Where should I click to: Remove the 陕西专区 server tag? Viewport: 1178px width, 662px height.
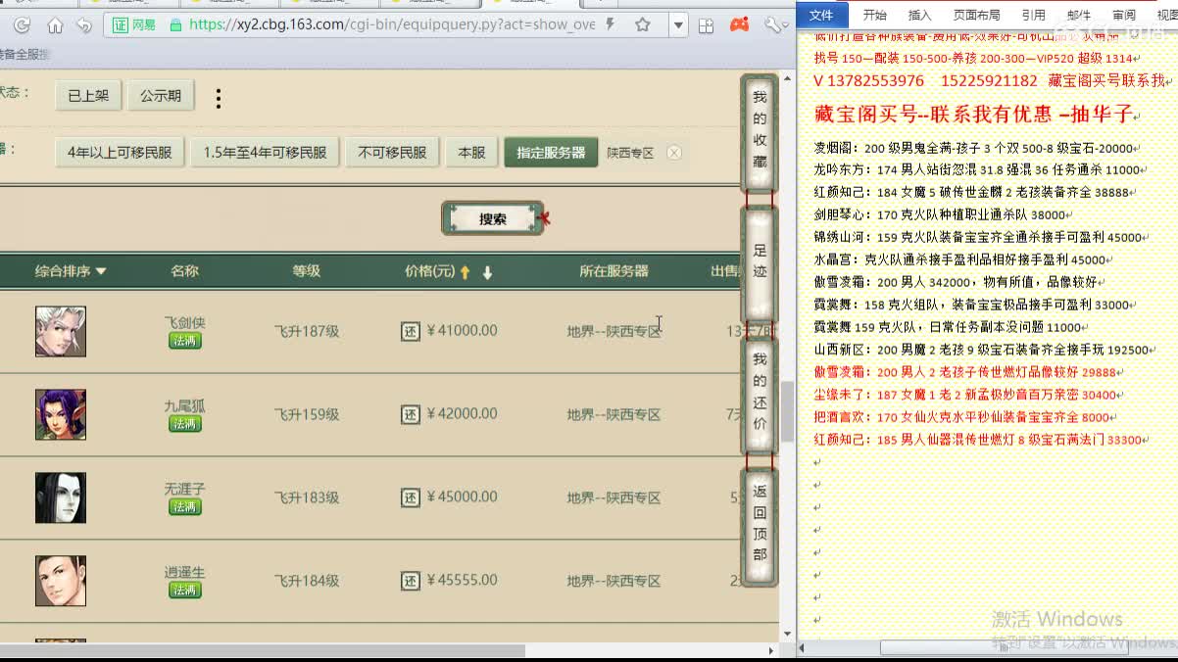[673, 153]
